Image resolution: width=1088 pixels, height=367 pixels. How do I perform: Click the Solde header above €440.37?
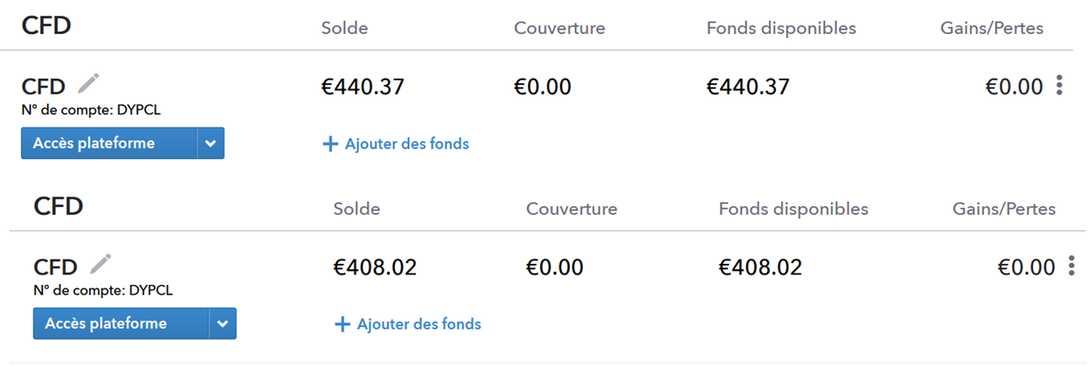coord(344,28)
